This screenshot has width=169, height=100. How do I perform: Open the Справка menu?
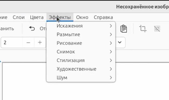click(103, 17)
